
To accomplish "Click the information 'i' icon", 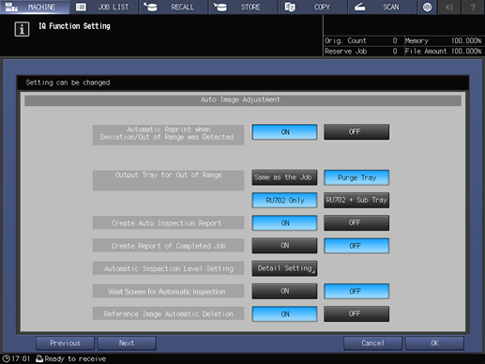I will tap(22, 29).
